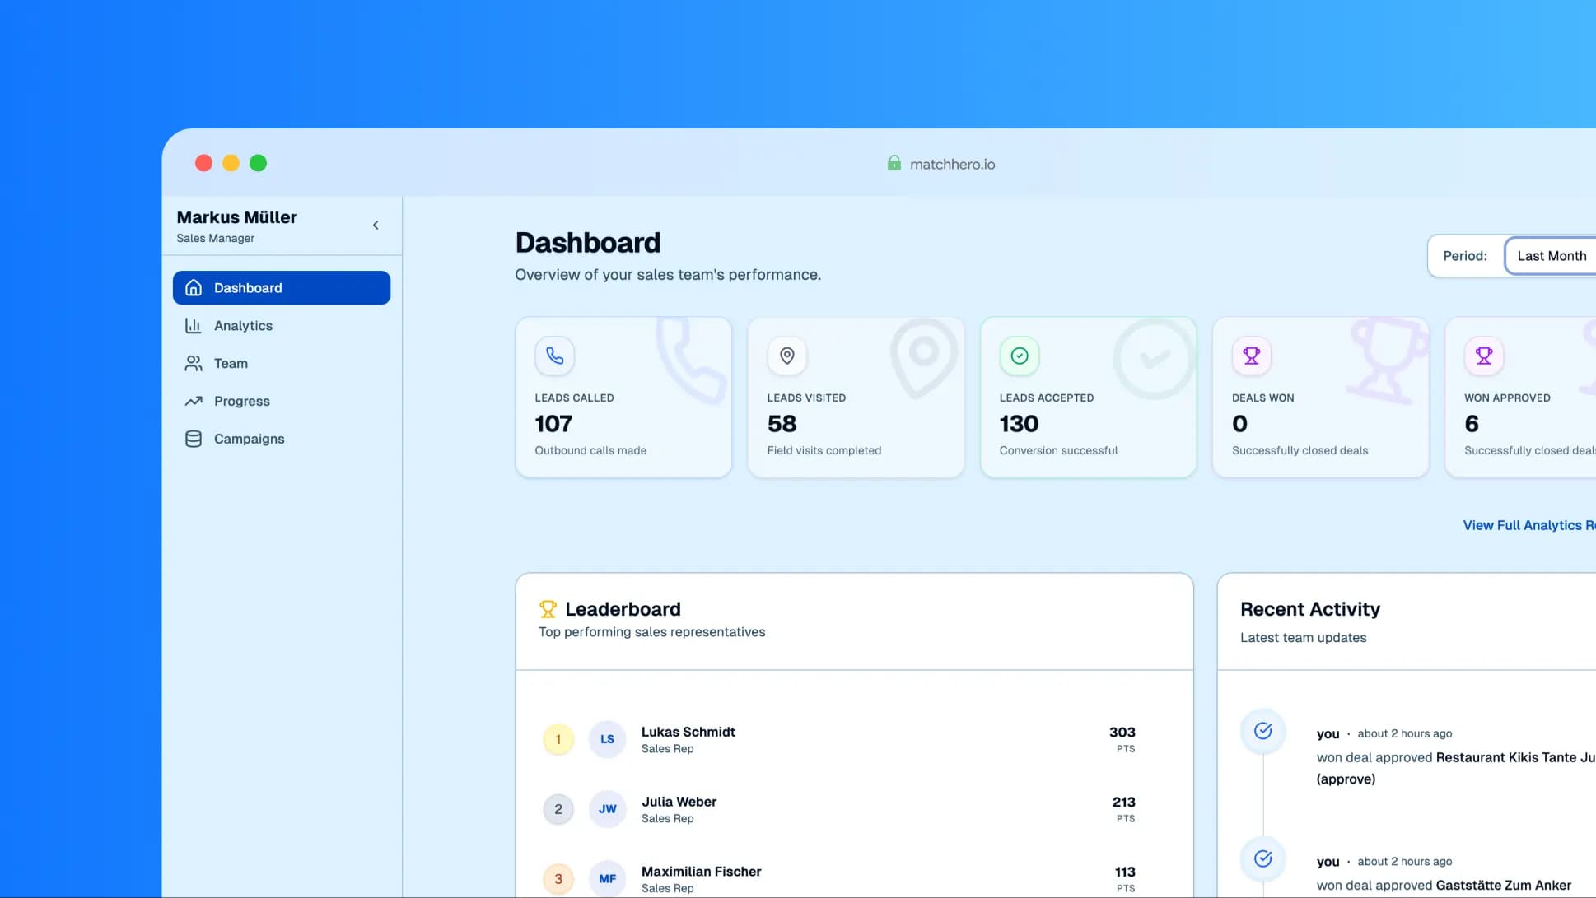Click the phone icon on Leads Called card
This screenshot has height=898, width=1596.
[554, 356]
